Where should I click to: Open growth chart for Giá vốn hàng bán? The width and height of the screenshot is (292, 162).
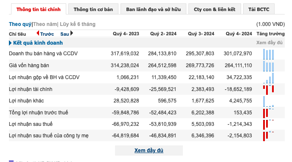coord(268,66)
